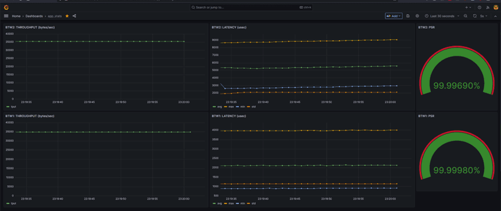Expand the arrow next to plus icon

click(x=471, y=7)
